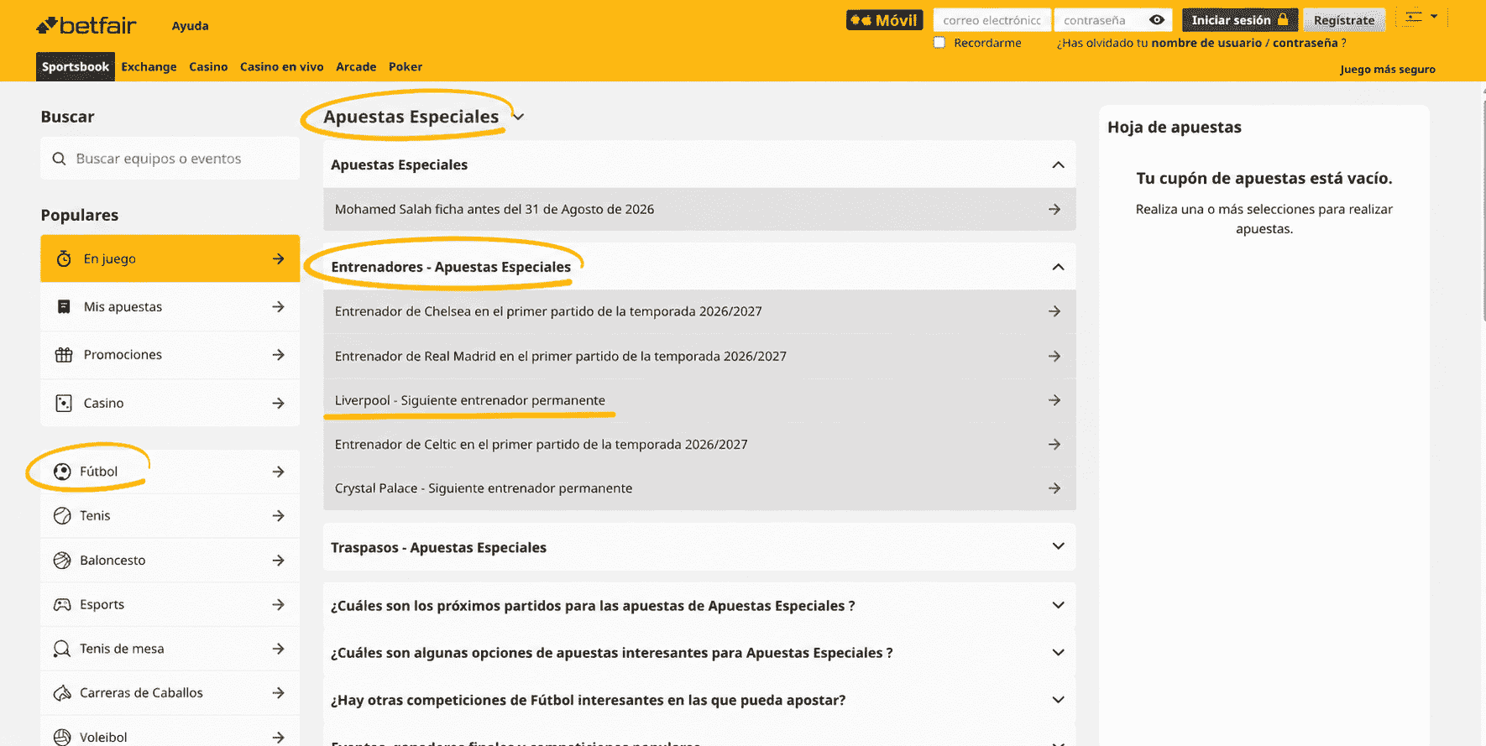Focus the correo electrónico input field

(x=992, y=20)
